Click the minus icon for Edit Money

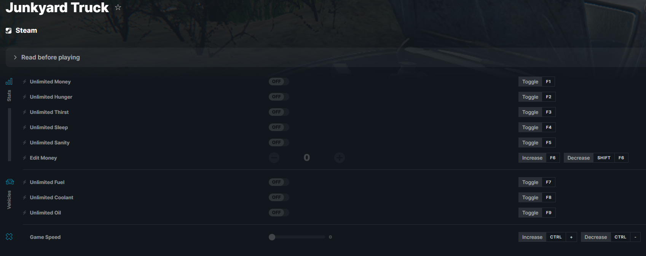pos(274,158)
